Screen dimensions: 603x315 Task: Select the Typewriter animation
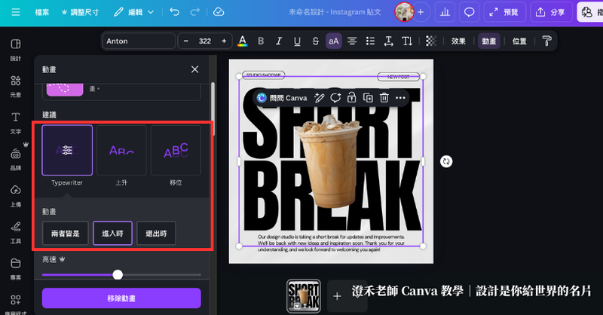tap(67, 150)
